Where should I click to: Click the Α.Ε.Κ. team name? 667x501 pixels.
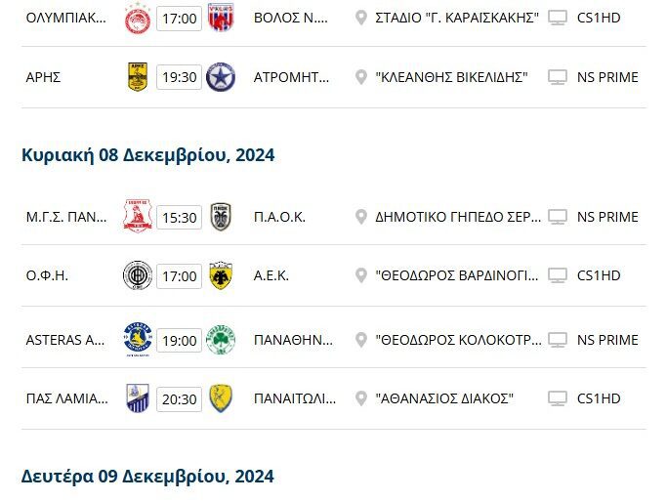(x=273, y=276)
